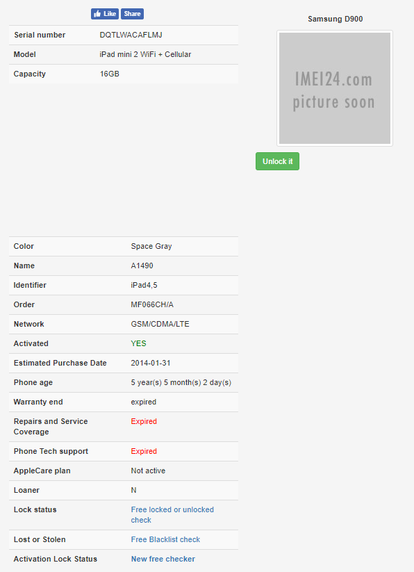Click red Expired in Phone Tech support row
The image size is (414, 572).
click(x=144, y=451)
